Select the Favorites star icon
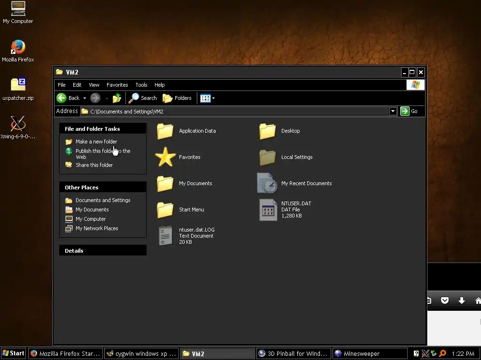Viewport: 481px width, 360px height. coord(165,157)
